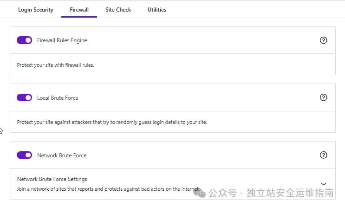Expand Network Brute Force Settings chevron
Viewport: 345px width, 207px height.
(323, 184)
